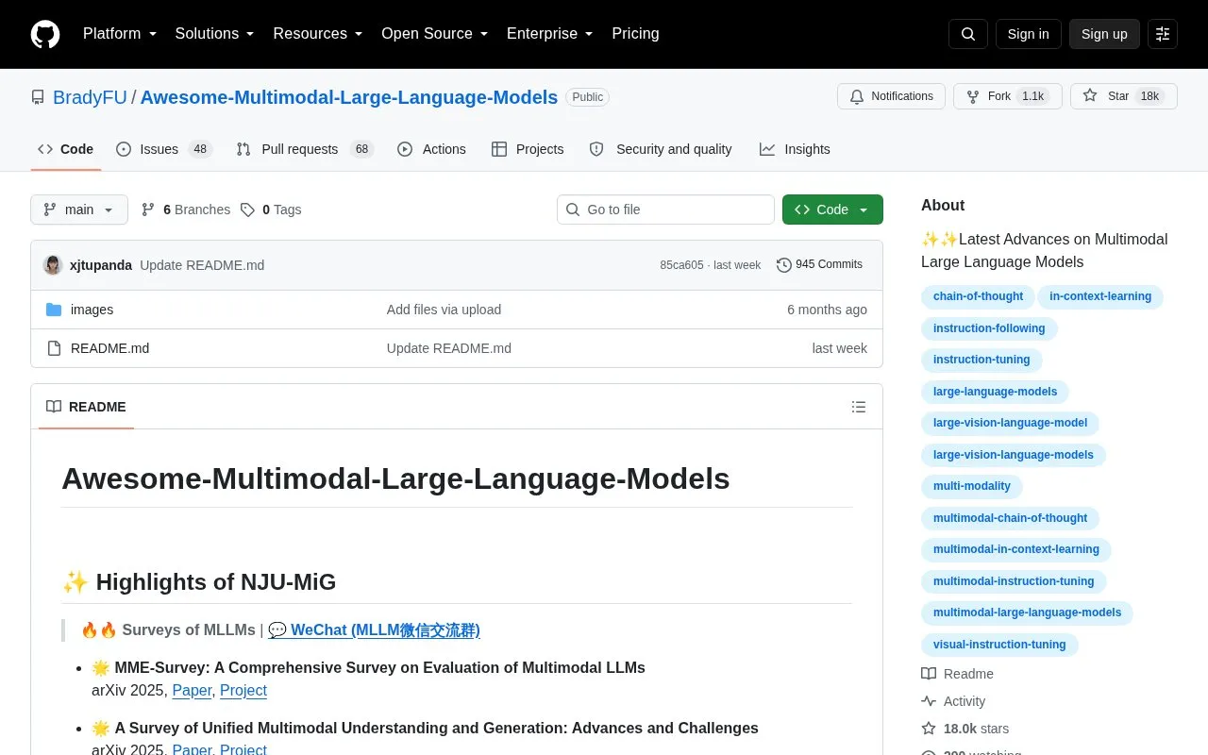Screen dimensions: 1208x755
Task: Click the images folder icon
Action: [x=54, y=310]
